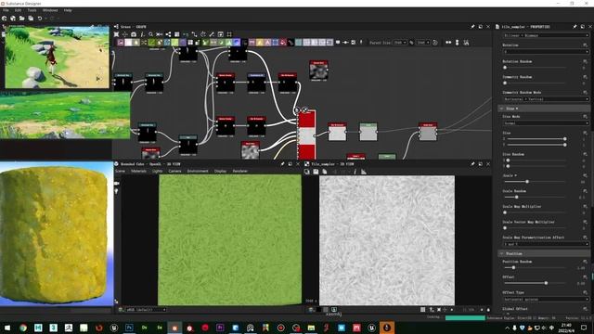Click the game character reference image thumbnail

pos(57,58)
